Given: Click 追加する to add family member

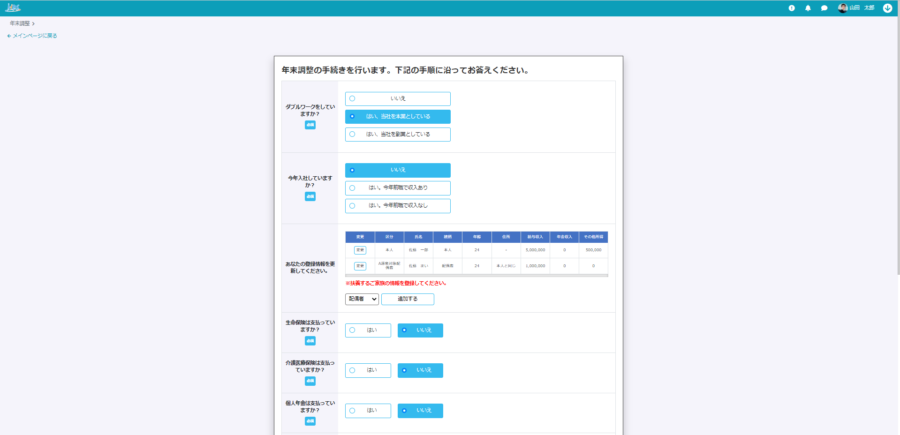Looking at the screenshot, I should tap(408, 299).
